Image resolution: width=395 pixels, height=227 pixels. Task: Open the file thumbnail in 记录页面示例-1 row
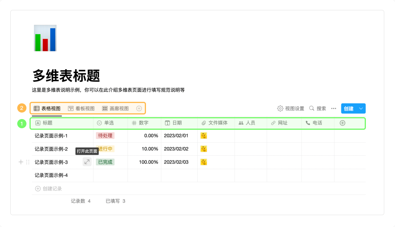point(203,136)
